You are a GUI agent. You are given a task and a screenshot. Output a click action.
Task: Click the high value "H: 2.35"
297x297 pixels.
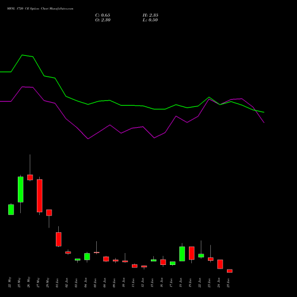click(x=150, y=15)
